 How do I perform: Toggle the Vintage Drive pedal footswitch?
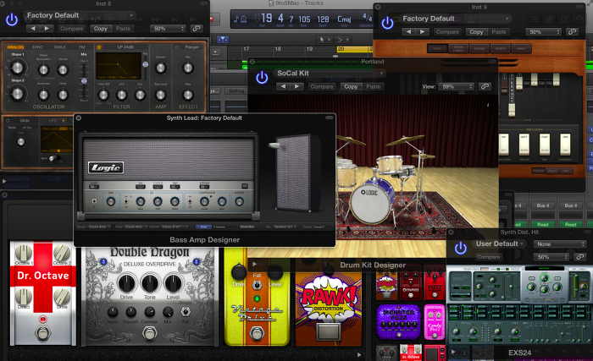pos(257,334)
